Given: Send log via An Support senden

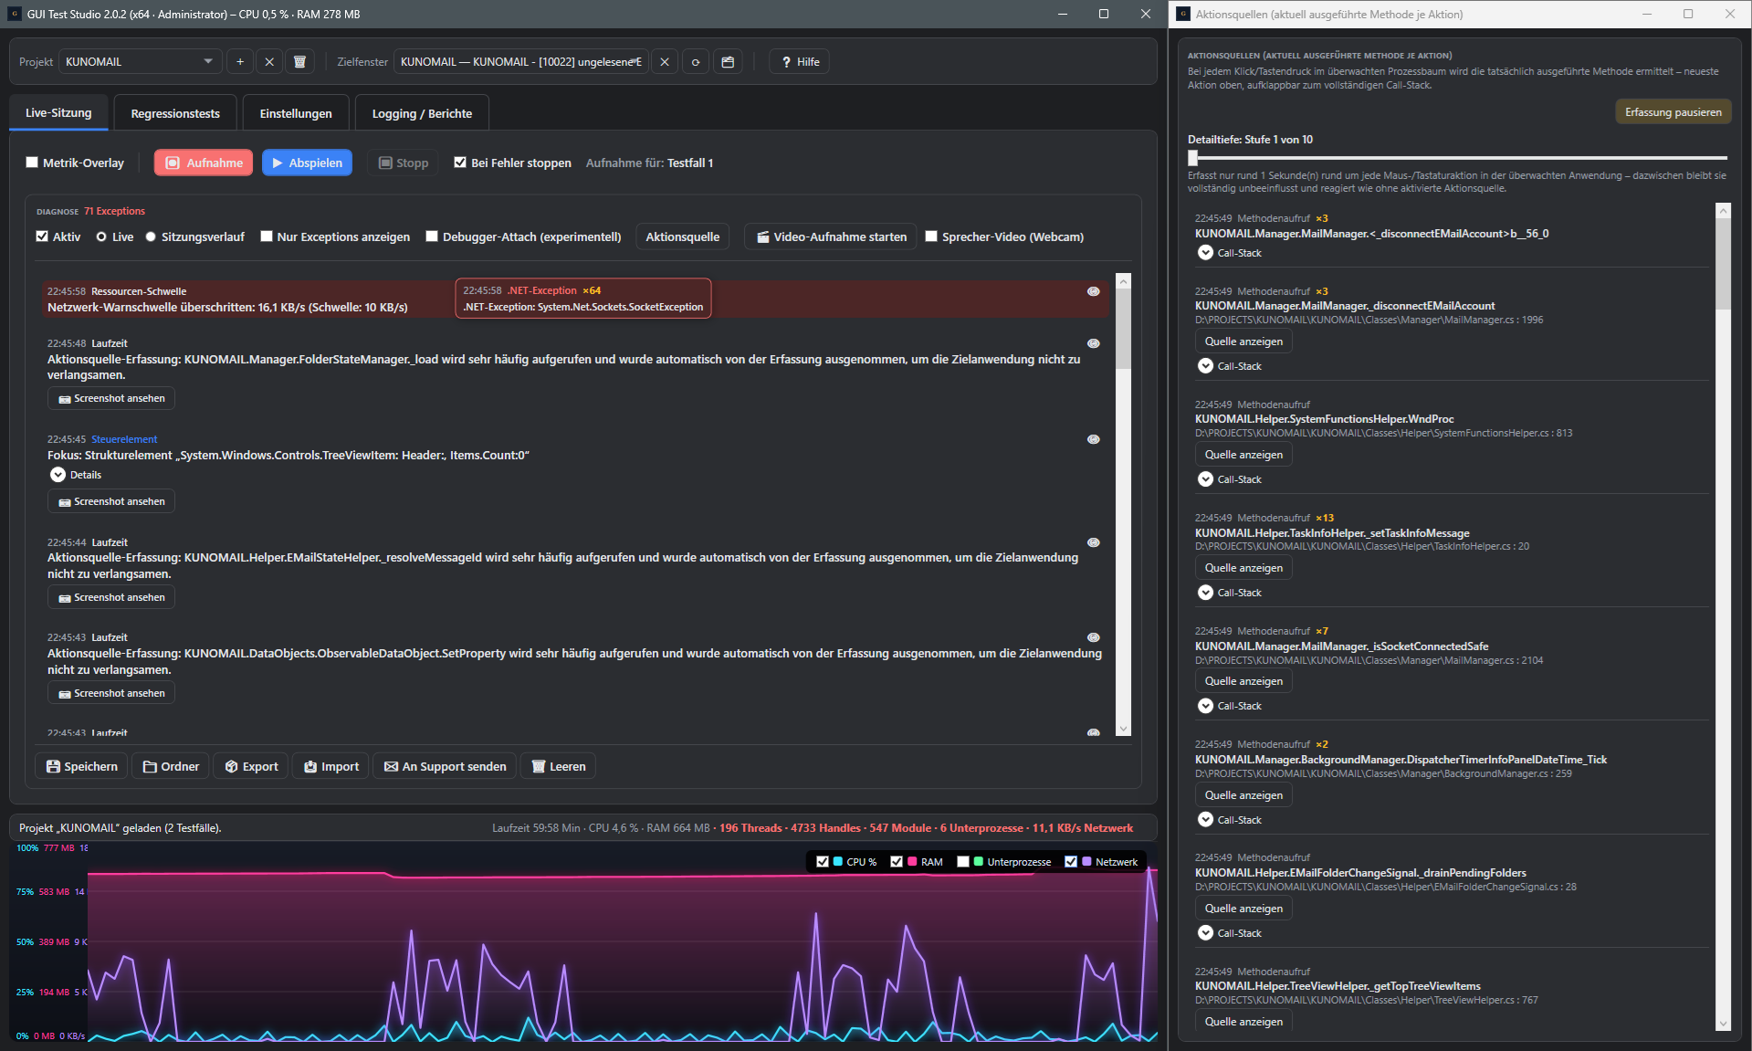Looking at the screenshot, I should (446, 766).
